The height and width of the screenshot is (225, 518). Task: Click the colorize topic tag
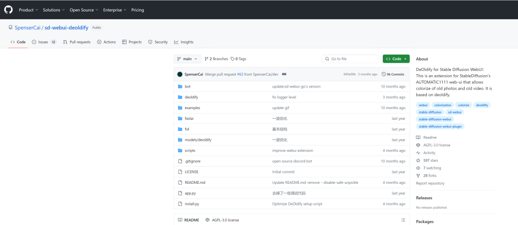pyautogui.click(x=463, y=105)
